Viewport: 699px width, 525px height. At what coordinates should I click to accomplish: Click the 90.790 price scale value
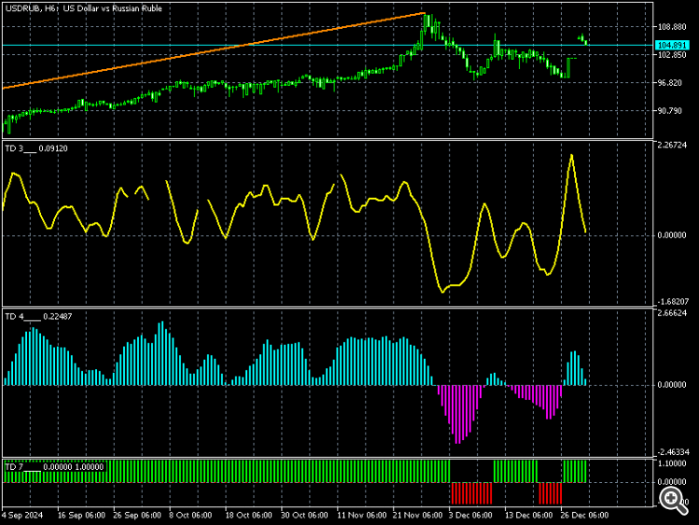[670, 111]
